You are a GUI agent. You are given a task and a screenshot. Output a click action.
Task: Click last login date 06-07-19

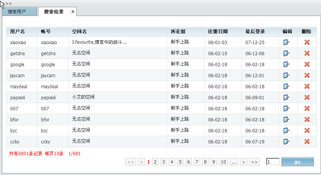(255, 142)
